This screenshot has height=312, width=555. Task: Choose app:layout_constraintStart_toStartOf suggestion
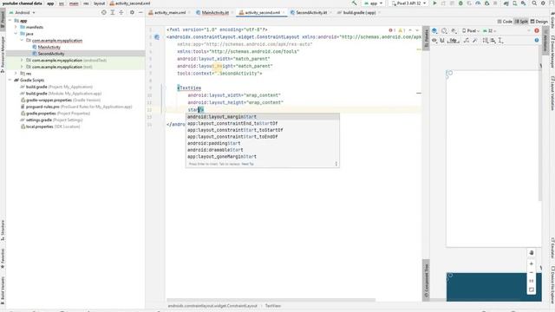tap(262, 130)
